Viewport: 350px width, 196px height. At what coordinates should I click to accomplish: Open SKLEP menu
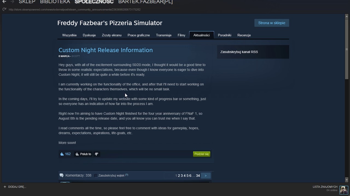coord(27,2)
